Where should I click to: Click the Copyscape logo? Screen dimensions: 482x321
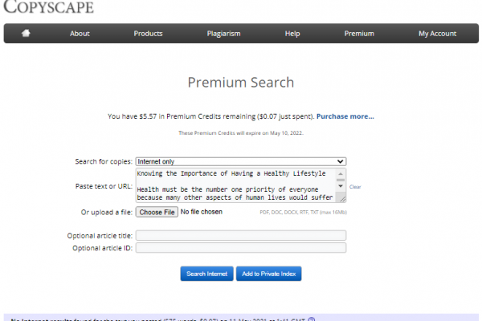click(48, 6)
